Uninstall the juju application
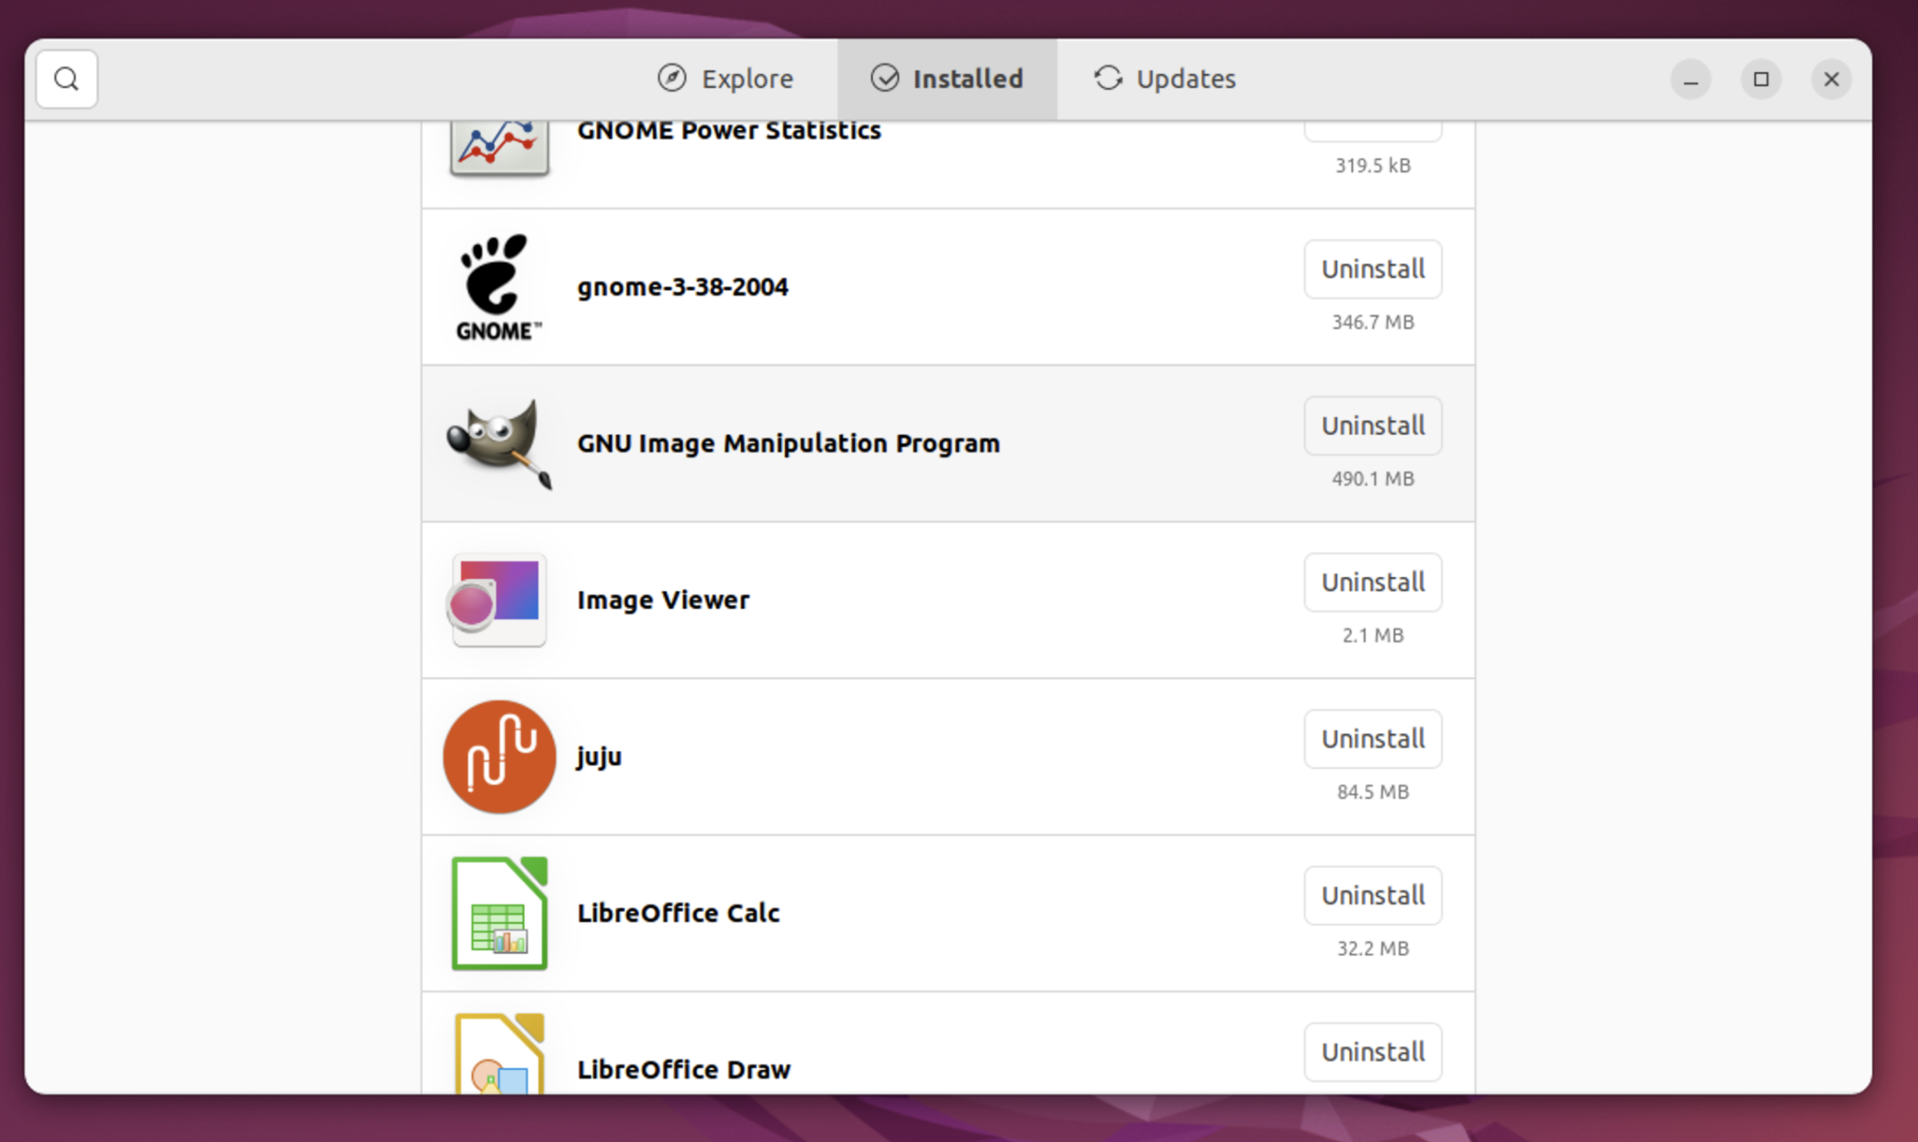Screen dimensions: 1918x1142 (x=1372, y=738)
